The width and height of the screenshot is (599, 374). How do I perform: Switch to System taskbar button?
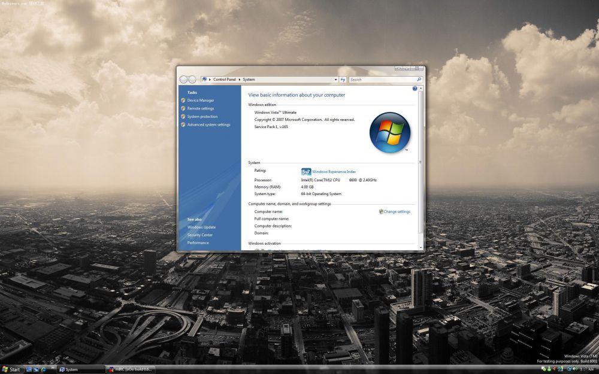[81, 369]
